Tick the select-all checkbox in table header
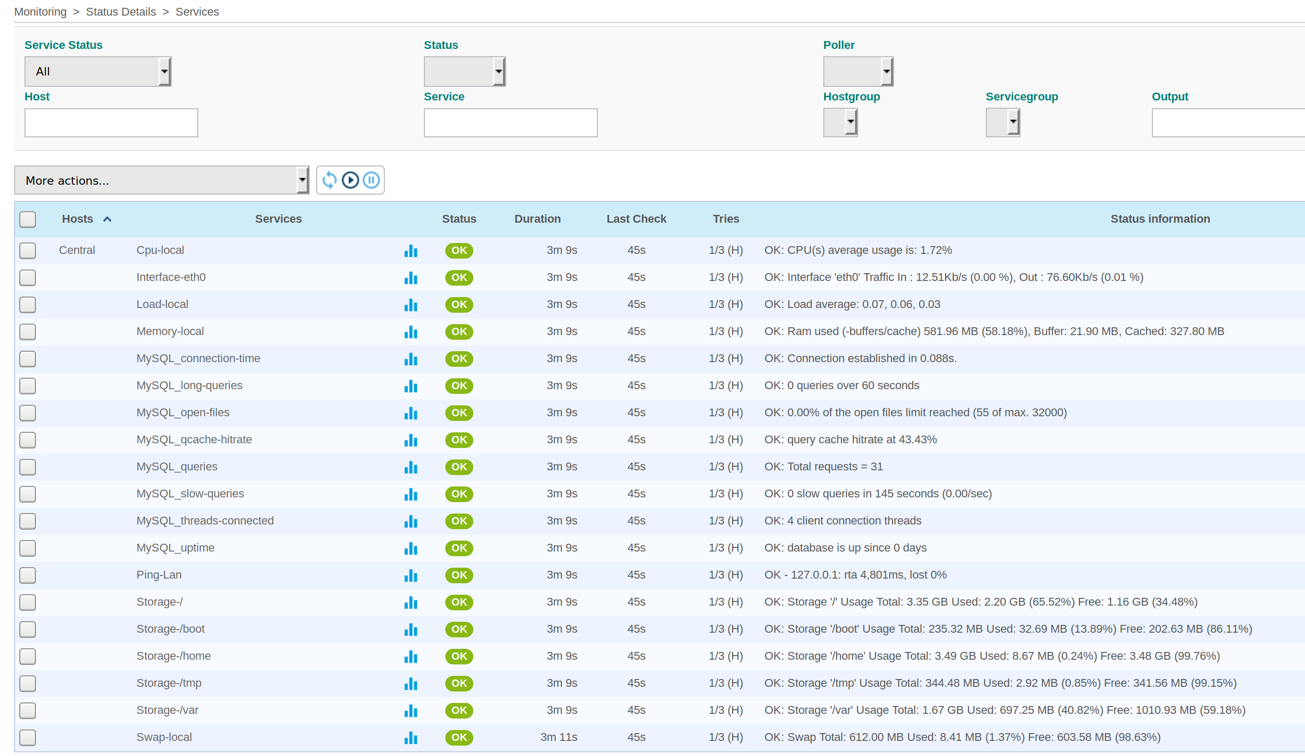 point(28,219)
